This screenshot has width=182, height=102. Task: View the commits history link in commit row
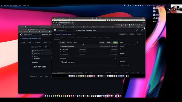tap(114, 46)
